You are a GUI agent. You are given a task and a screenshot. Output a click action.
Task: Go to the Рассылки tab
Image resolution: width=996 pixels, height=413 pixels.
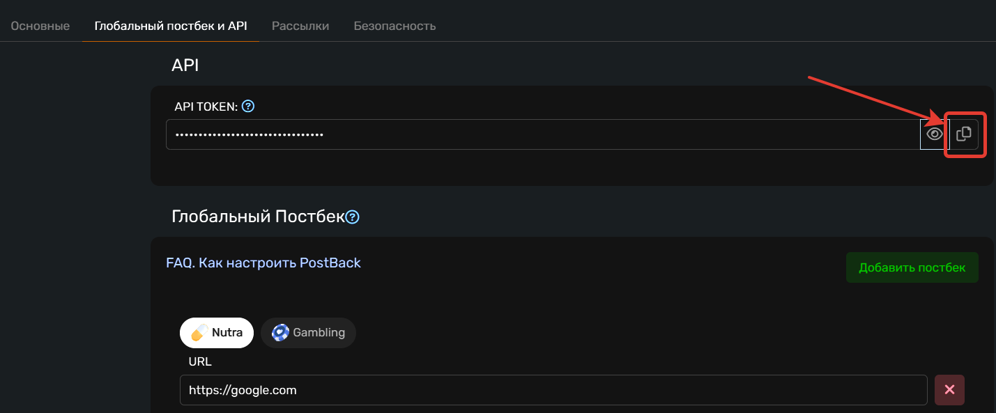(x=300, y=26)
